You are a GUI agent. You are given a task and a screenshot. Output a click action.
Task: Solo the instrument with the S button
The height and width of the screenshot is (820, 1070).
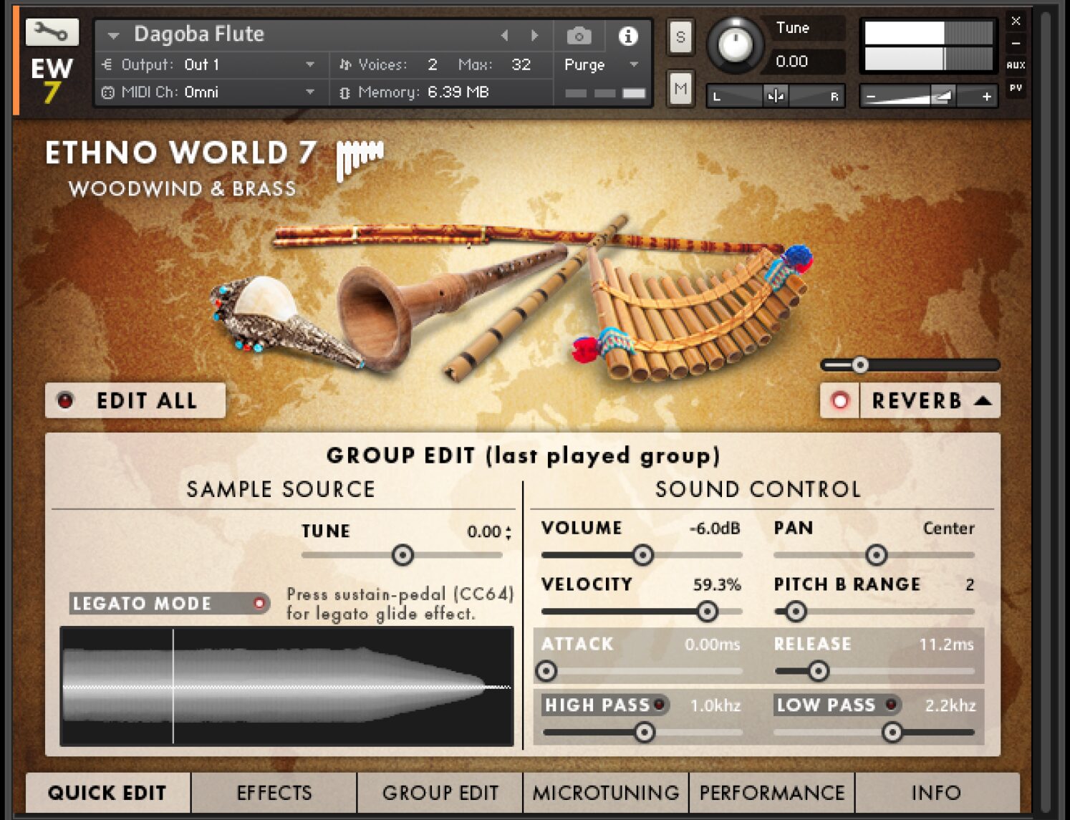click(679, 37)
